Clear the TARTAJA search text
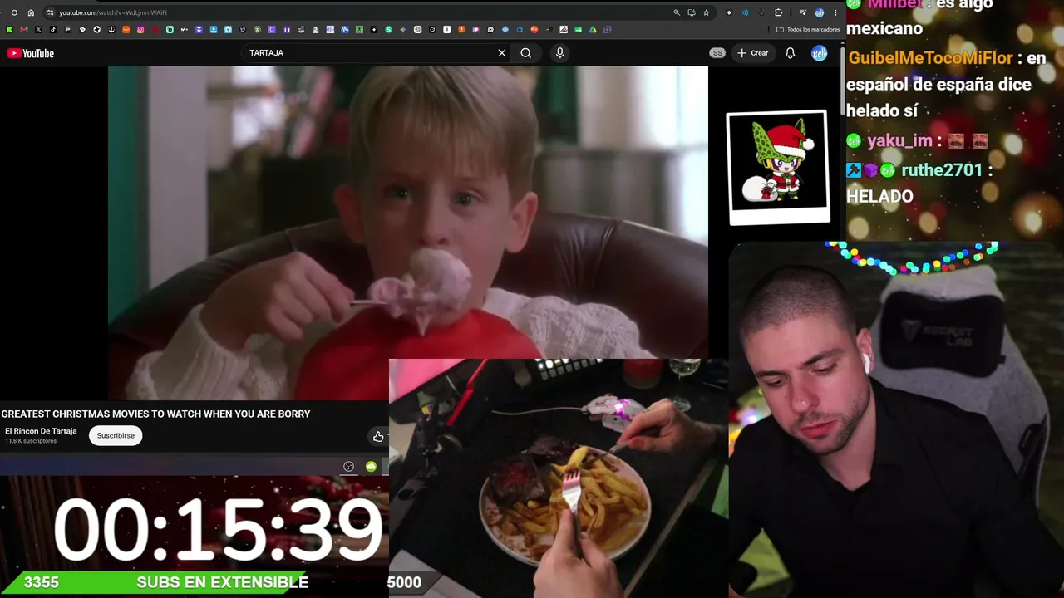This screenshot has width=1064, height=598. (x=502, y=53)
